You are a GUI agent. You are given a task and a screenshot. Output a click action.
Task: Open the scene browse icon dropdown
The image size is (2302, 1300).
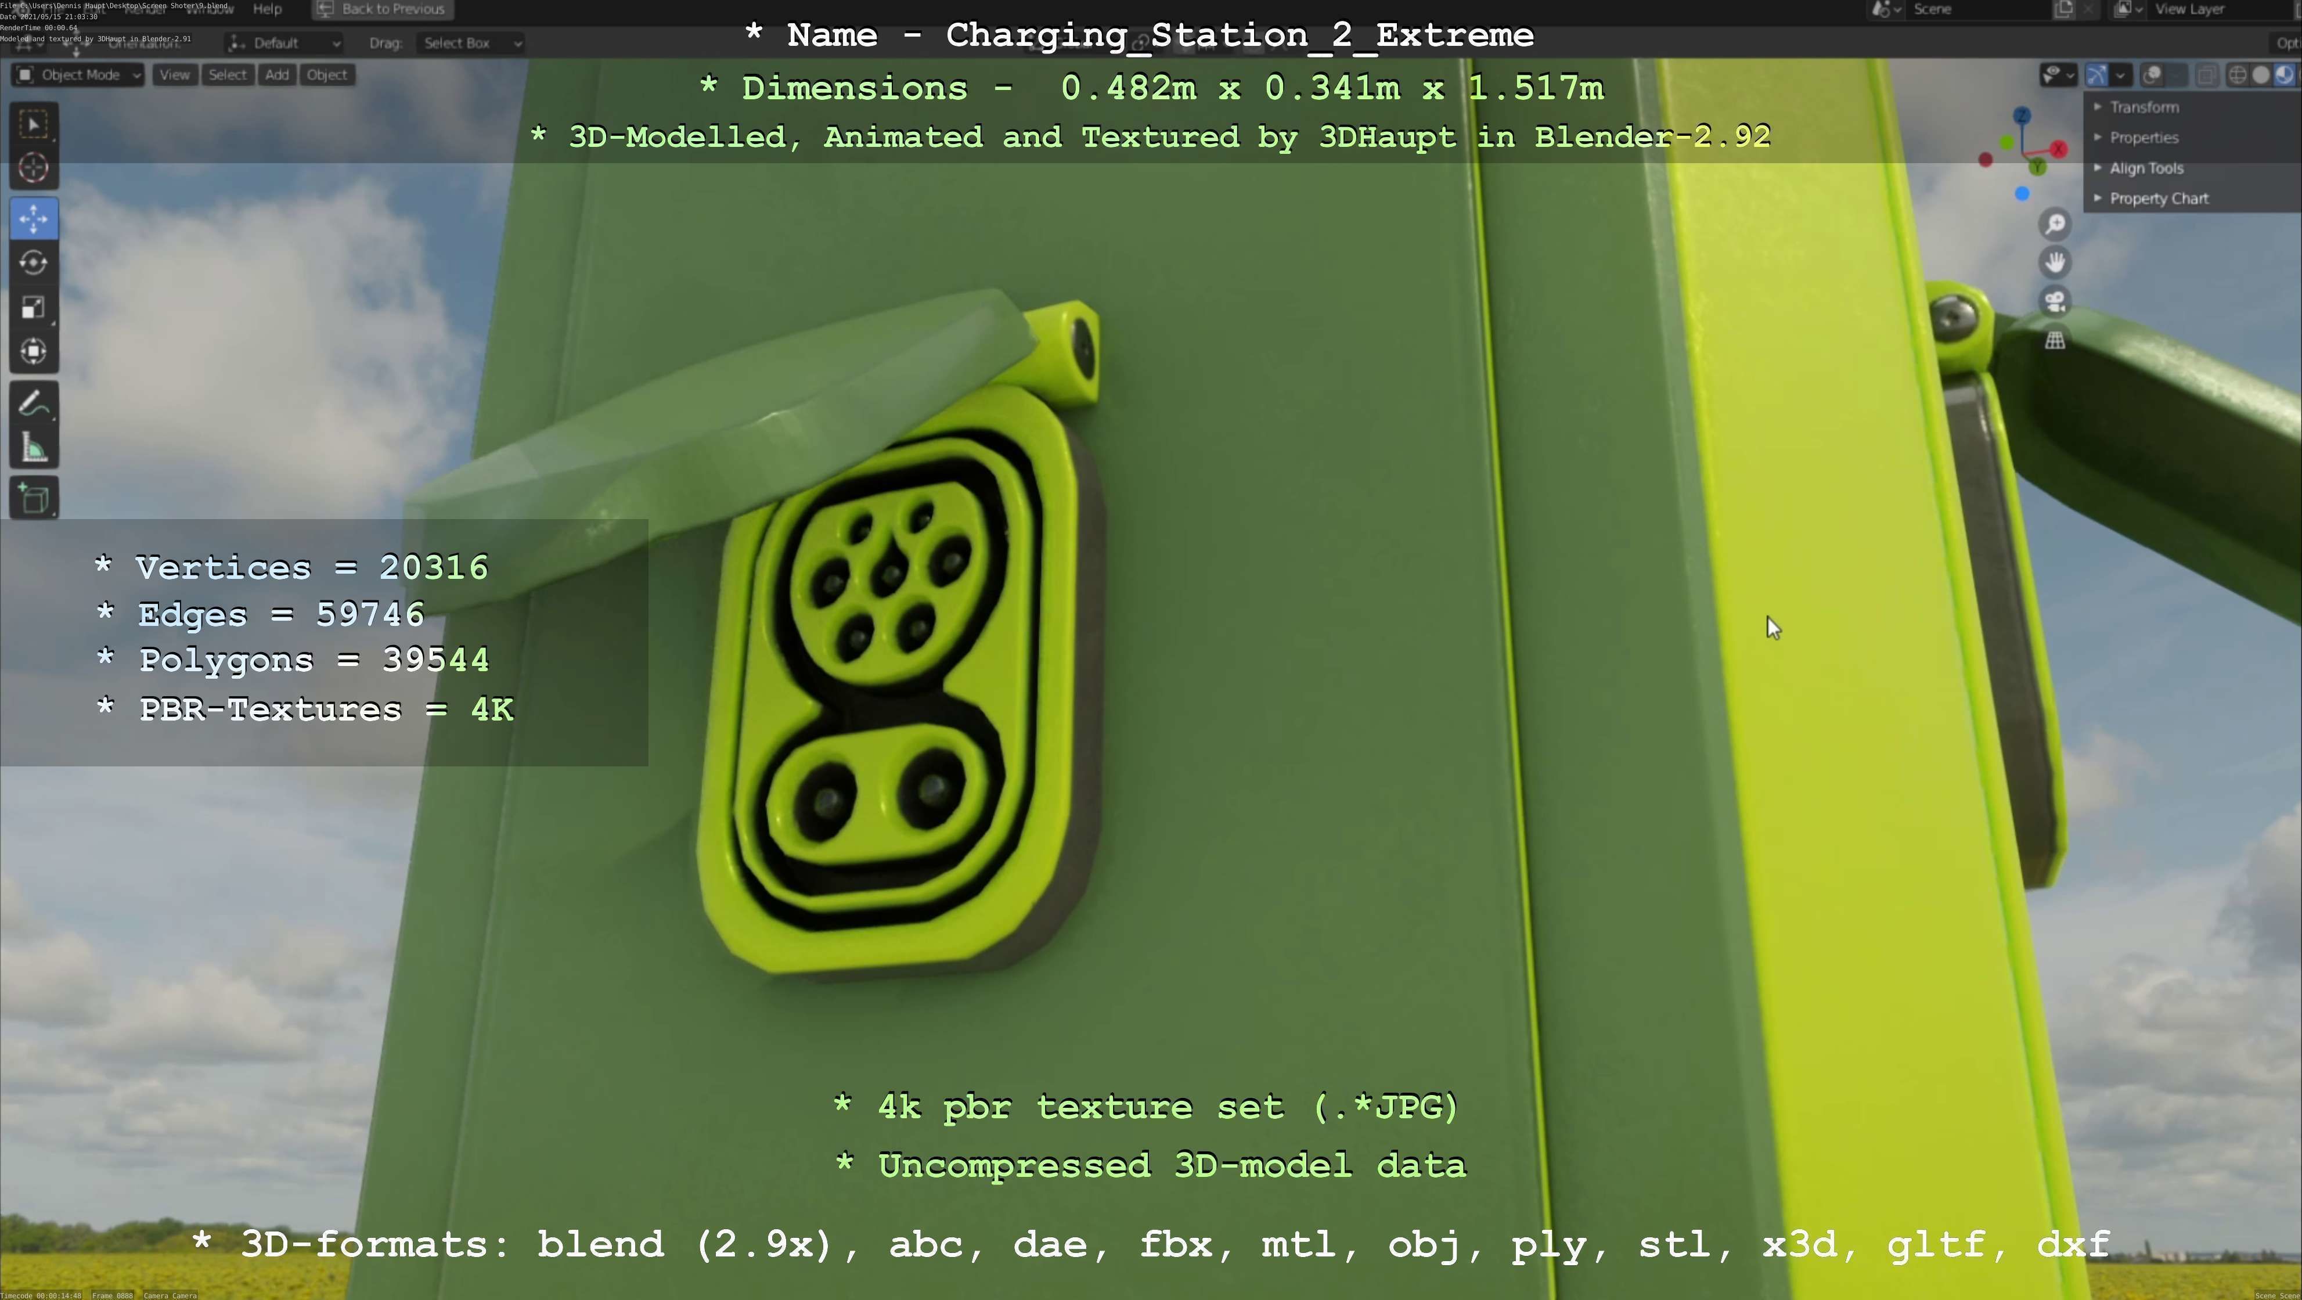pyautogui.click(x=1886, y=9)
